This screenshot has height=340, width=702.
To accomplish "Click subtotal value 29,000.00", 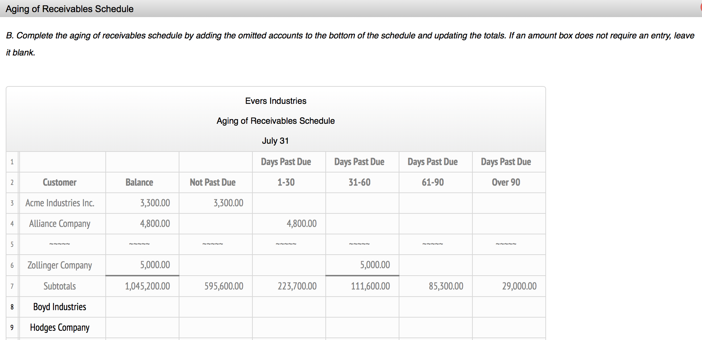I will click(x=519, y=286).
